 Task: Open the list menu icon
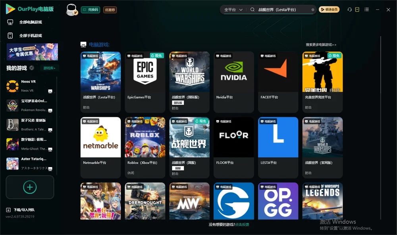366,10
